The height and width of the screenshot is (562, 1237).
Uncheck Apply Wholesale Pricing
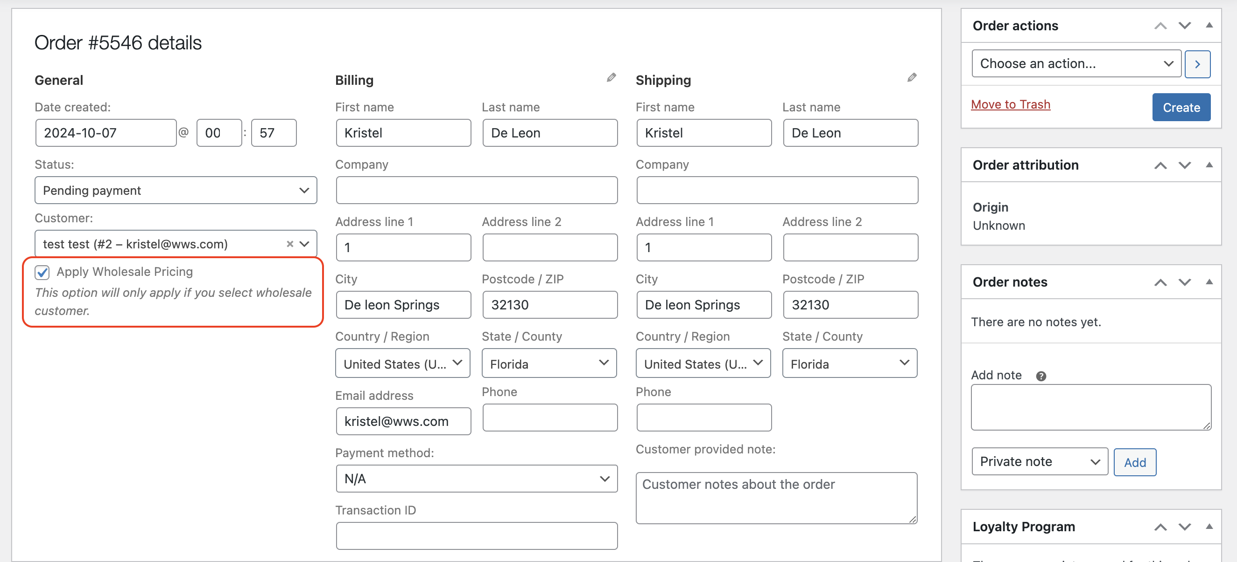coord(42,272)
